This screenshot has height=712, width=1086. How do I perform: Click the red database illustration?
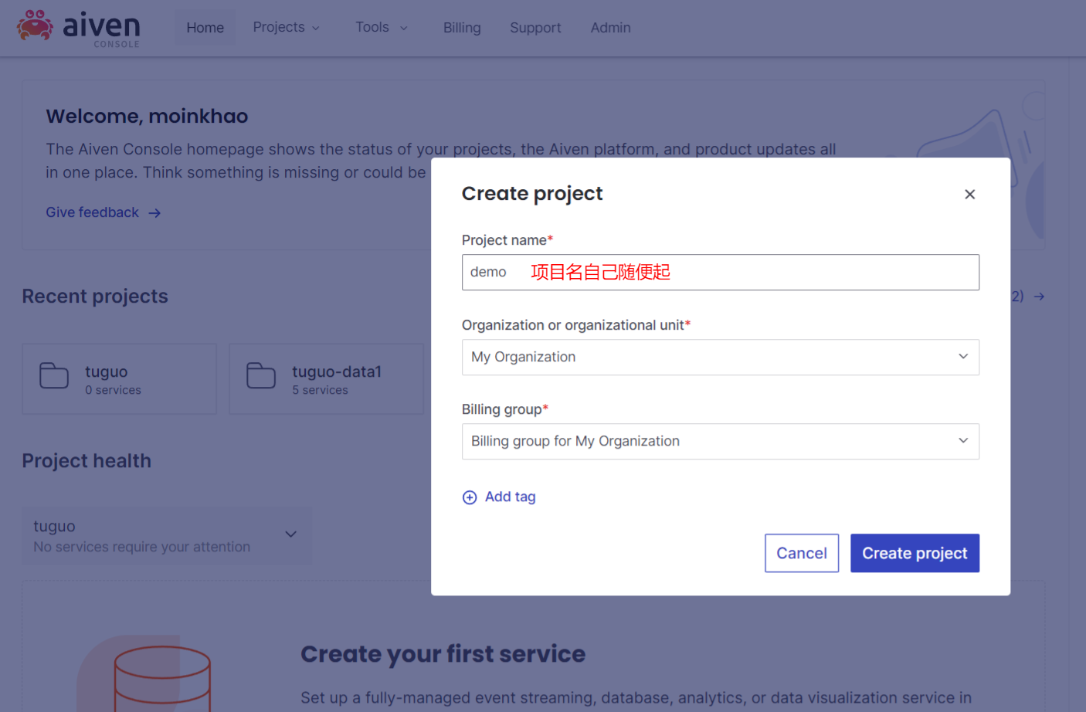coord(162,680)
